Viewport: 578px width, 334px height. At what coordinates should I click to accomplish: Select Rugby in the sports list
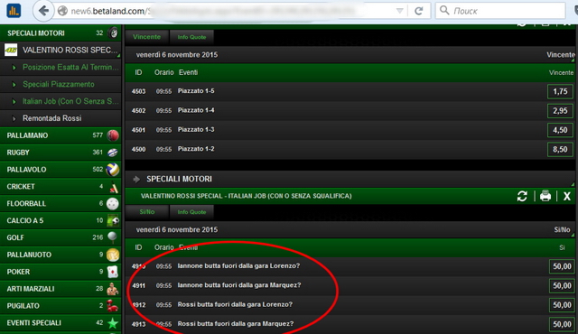pos(61,153)
